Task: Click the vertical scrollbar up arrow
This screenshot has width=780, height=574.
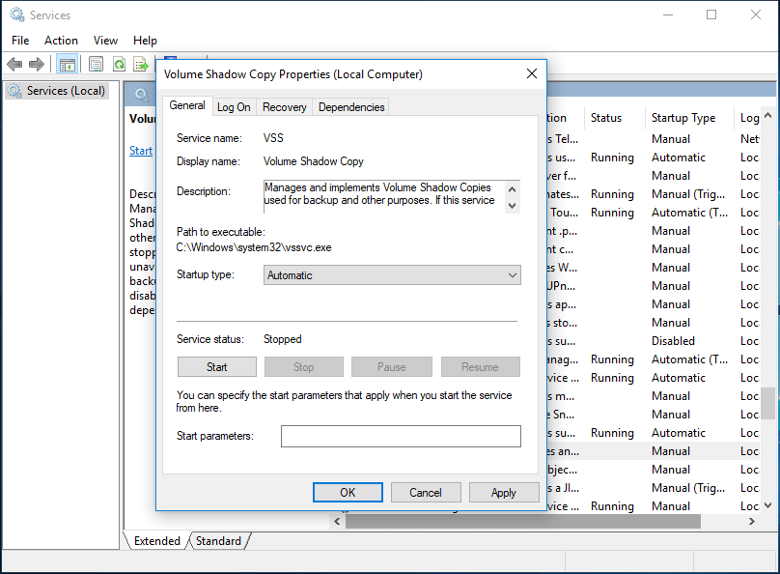Action: pyautogui.click(x=768, y=116)
